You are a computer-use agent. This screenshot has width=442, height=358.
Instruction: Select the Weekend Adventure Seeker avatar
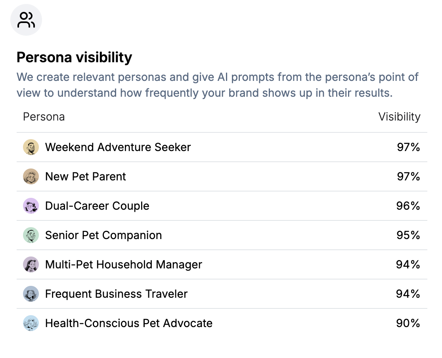click(x=31, y=147)
